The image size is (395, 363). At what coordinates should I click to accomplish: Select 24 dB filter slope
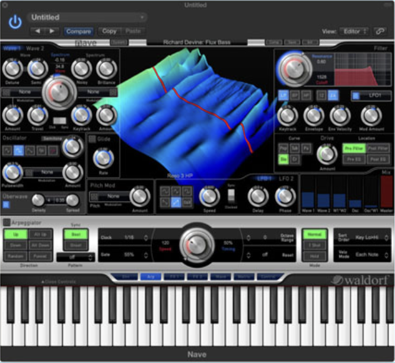(x=333, y=95)
